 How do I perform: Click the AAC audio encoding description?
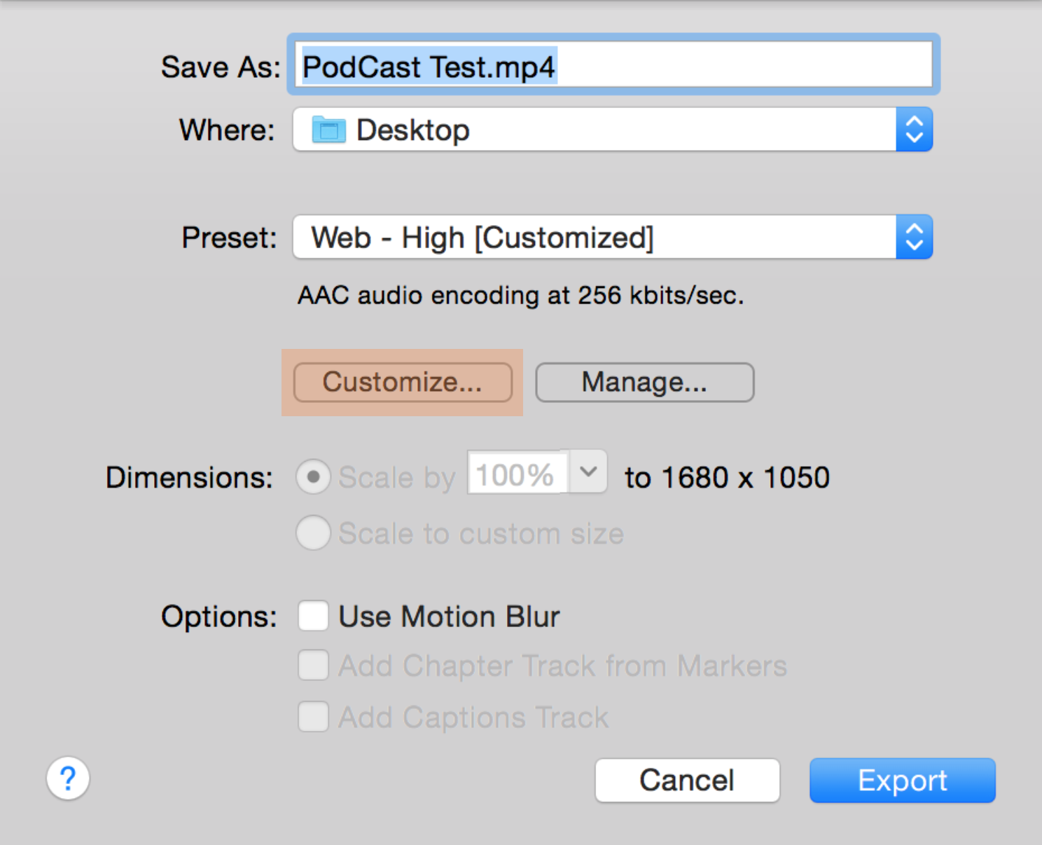[x=520, y=296]
